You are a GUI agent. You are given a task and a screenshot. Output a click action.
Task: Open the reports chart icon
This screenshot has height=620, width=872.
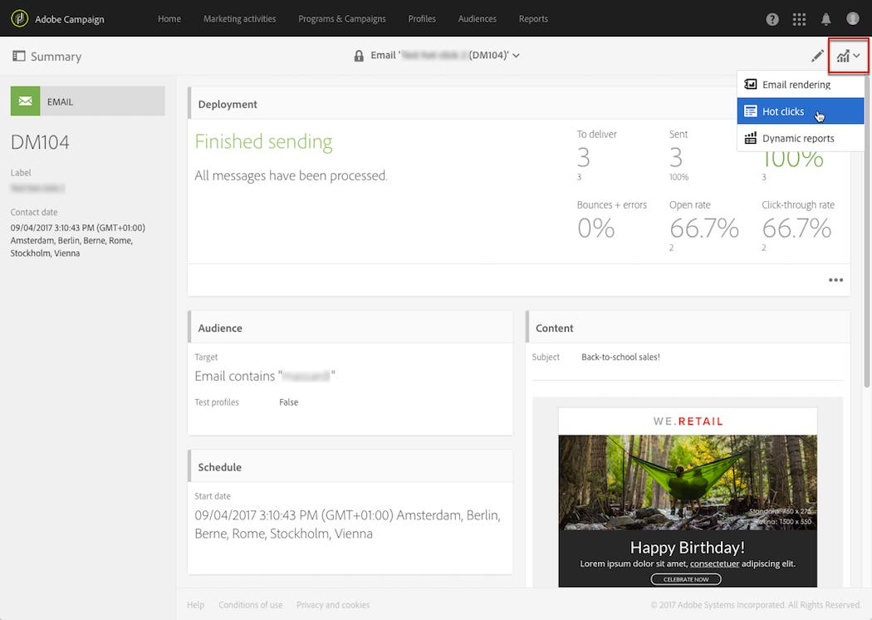coord(844,55)
